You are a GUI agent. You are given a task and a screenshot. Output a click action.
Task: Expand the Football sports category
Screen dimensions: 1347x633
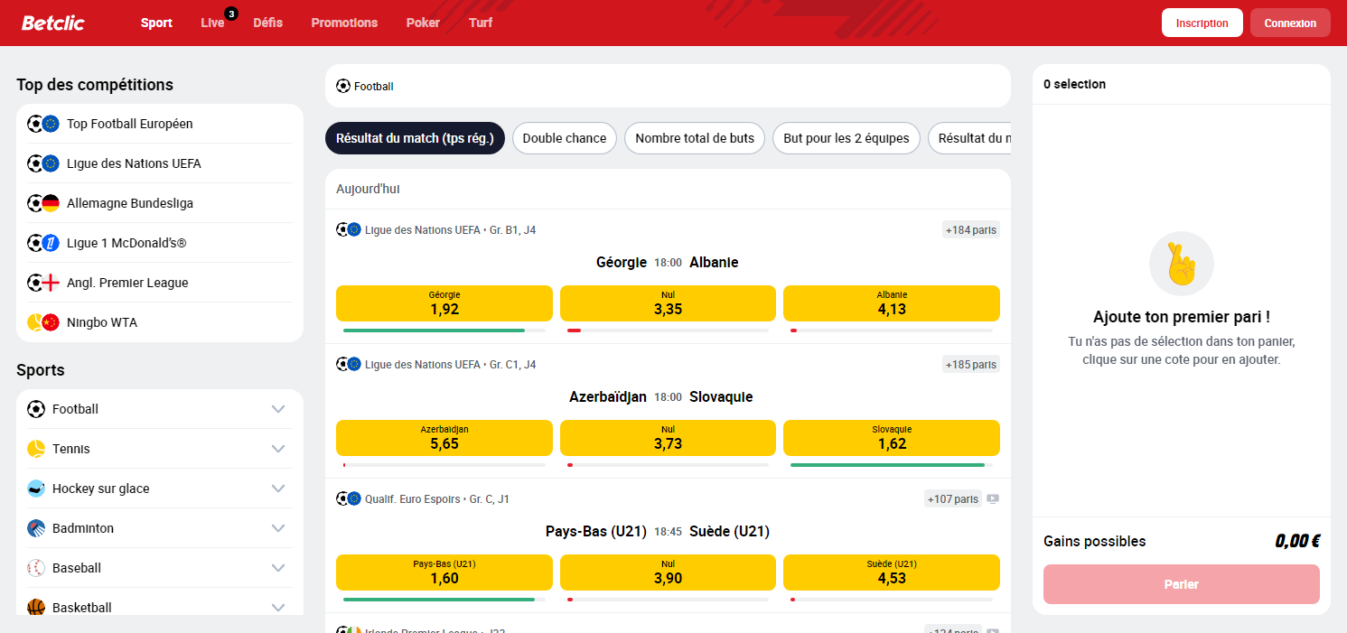click(x=280, y=408)
